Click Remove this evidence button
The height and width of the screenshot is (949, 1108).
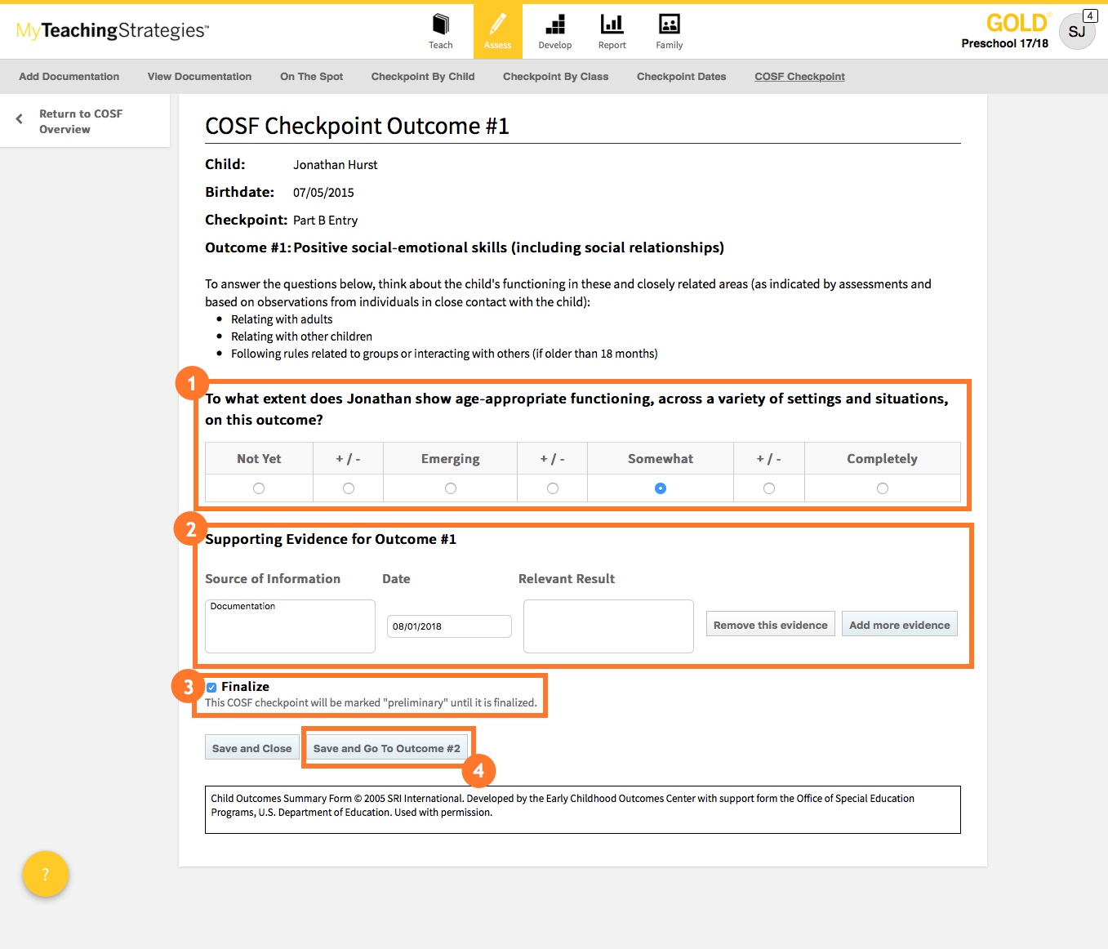pyautogui.click(x=770, y=625)
